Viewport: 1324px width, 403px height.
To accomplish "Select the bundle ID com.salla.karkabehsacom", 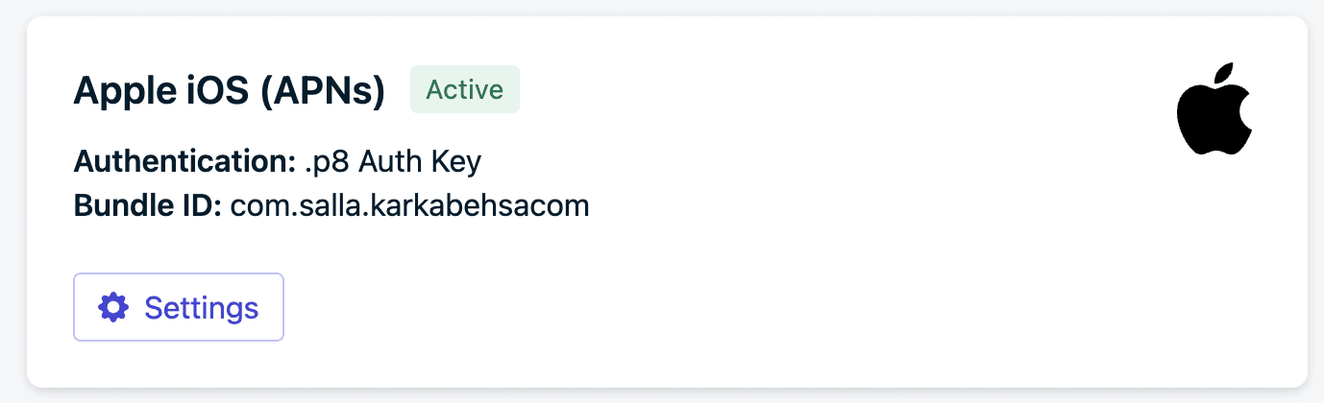I will 409,206.
